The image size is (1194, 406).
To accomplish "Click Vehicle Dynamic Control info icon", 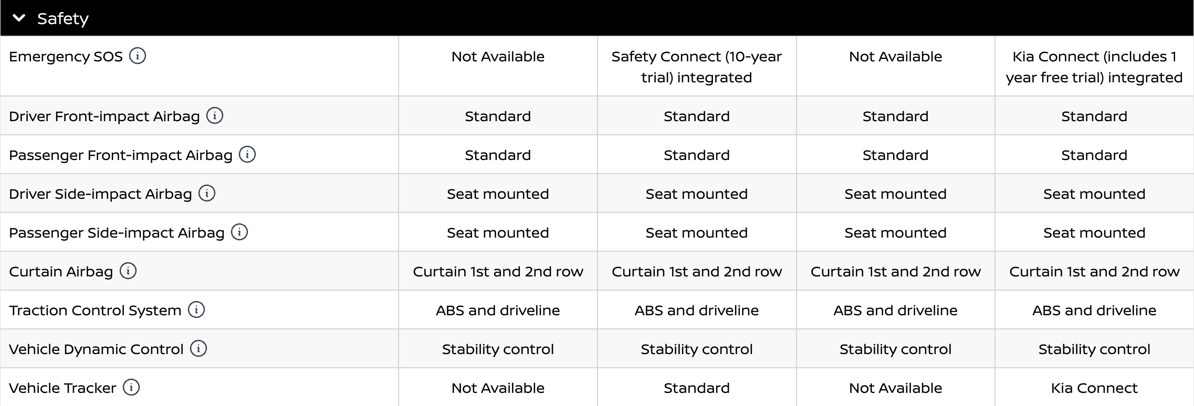I will [x=198, y=348].
